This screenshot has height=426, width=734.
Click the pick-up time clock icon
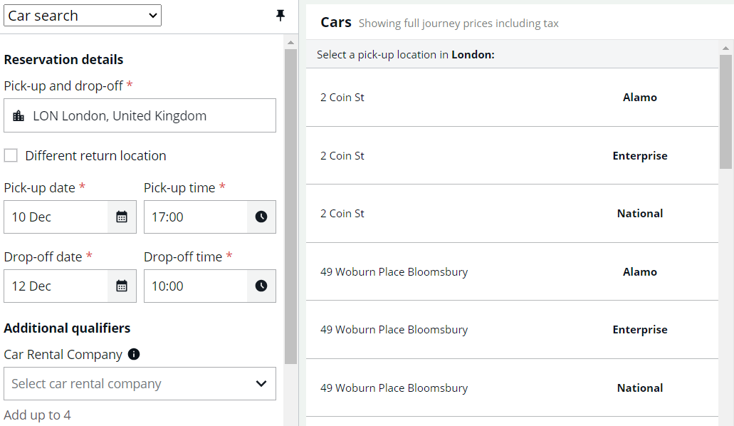coord(261,217)
